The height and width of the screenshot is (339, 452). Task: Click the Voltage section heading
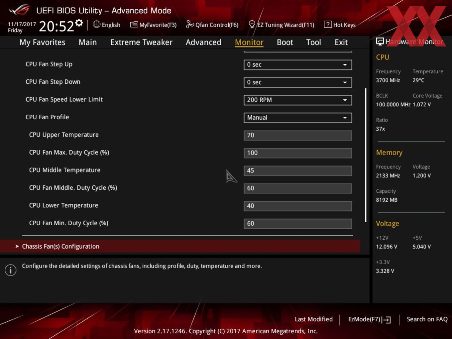(388, 224)
